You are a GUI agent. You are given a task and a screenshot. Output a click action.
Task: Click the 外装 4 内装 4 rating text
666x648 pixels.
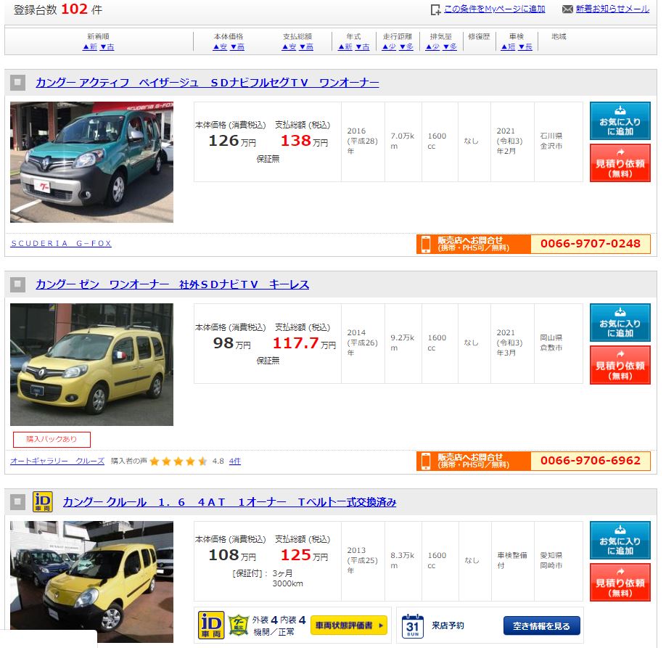click(279, 620)
